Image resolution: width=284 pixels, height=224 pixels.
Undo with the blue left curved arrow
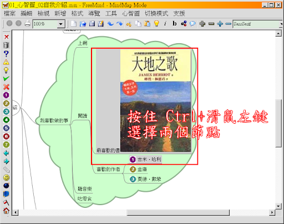[x=110, y=24]
